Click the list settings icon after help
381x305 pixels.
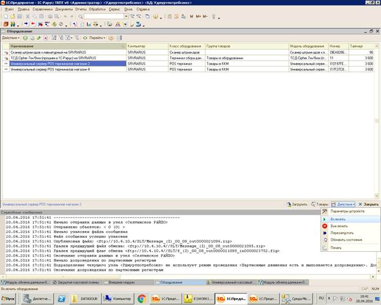119,38
